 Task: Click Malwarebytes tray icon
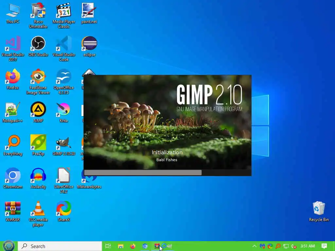(262, 246)
